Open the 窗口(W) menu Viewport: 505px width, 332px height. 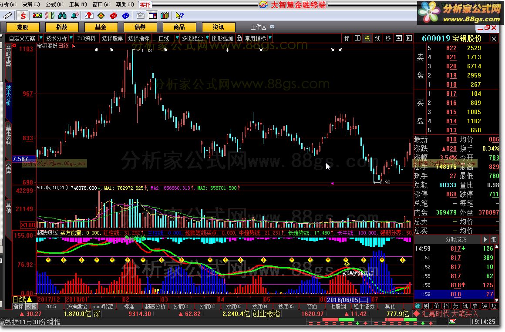(x=101, y=4)
